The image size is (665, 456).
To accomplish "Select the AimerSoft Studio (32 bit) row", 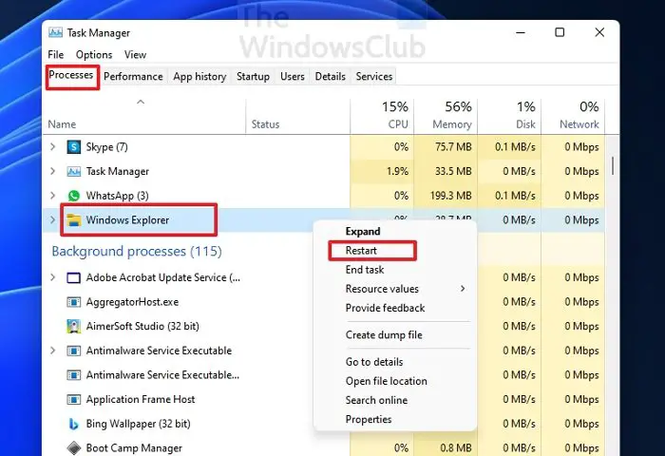I will pyautogui.click(x=142, y=326).
